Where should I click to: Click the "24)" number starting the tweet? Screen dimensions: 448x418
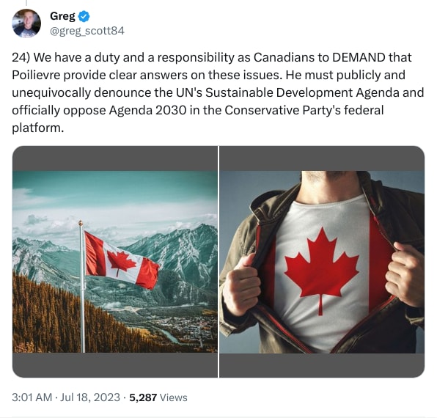click(22, 57)
